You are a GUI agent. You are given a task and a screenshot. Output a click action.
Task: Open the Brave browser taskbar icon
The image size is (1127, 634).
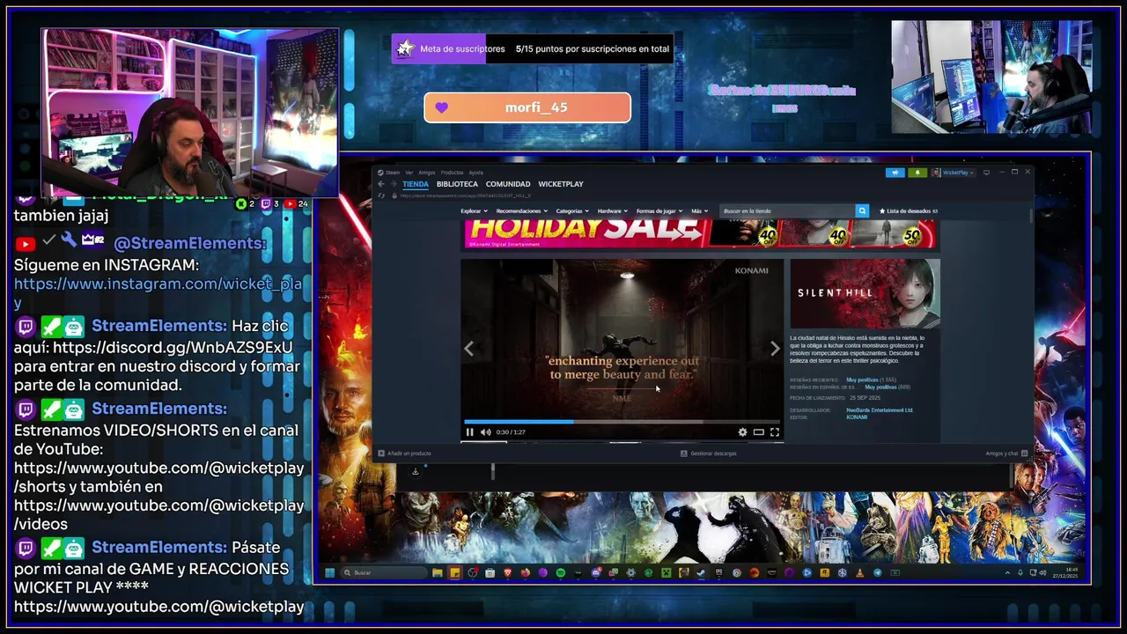tap(507, 572)
